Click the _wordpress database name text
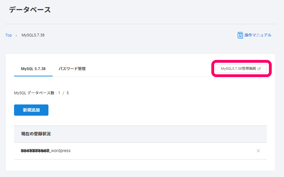Viewport: 284px width, 177px height. pos(61,151)
